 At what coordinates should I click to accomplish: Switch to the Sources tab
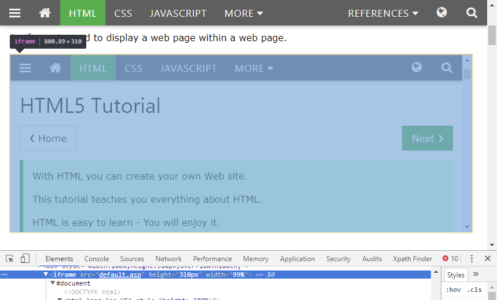click(132, 259)
